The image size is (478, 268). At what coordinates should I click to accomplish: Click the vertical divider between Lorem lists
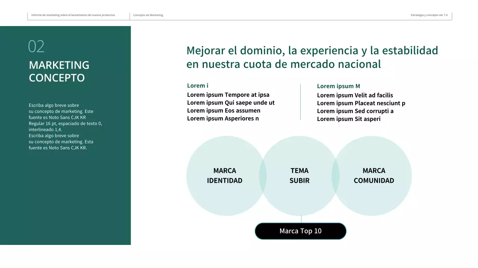click(301, 102)
